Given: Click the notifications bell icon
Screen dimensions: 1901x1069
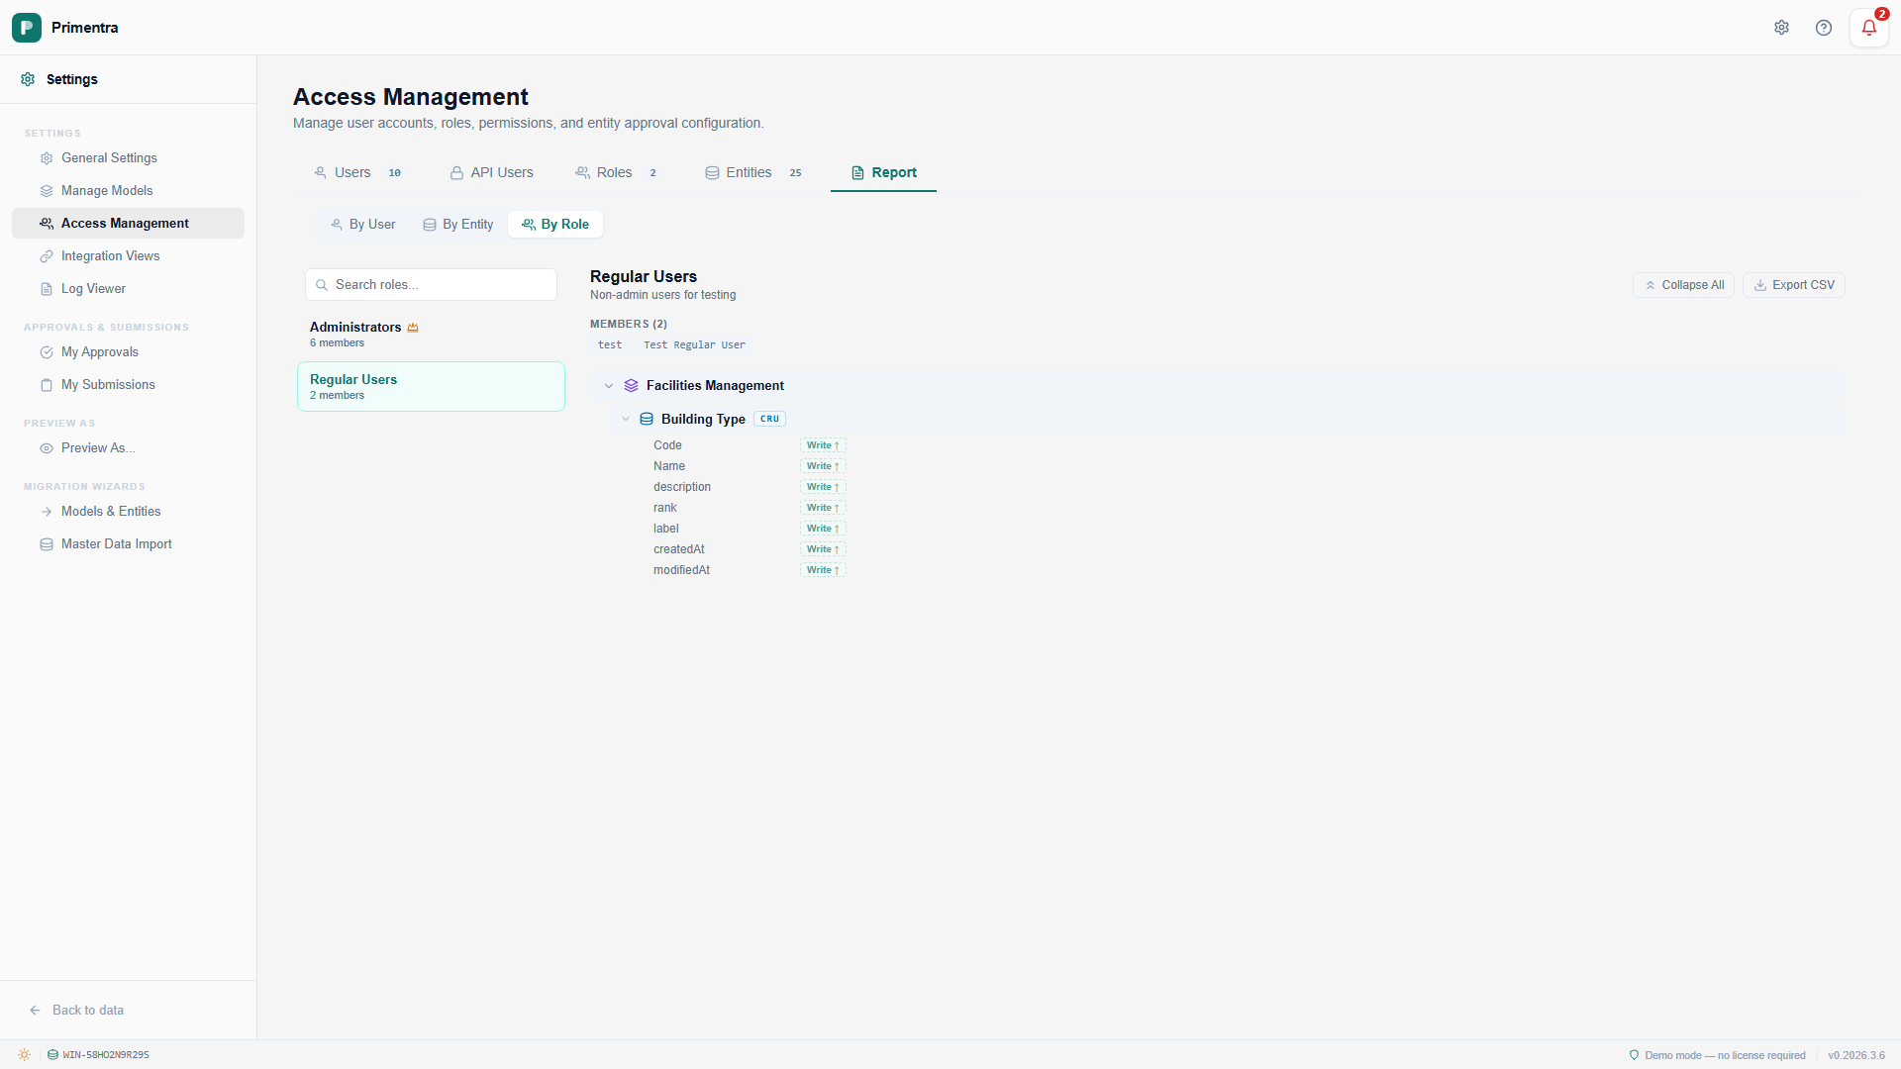Looking at the screenshot, I should 1868,28.
